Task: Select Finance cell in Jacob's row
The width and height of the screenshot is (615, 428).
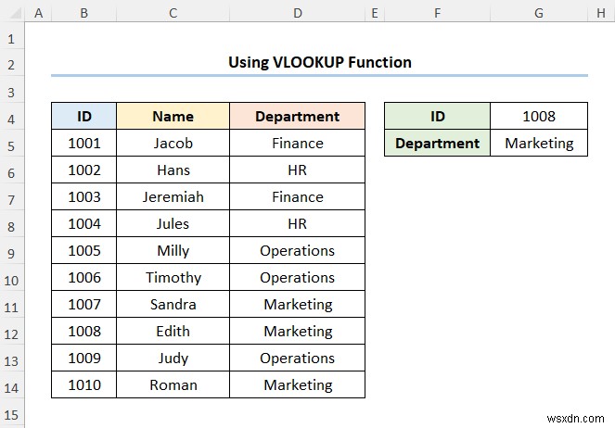Action: (298, 143)
